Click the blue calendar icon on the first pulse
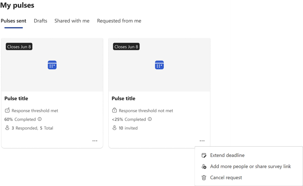This screenshot has height=186, width=303. (x=52, y=64)
